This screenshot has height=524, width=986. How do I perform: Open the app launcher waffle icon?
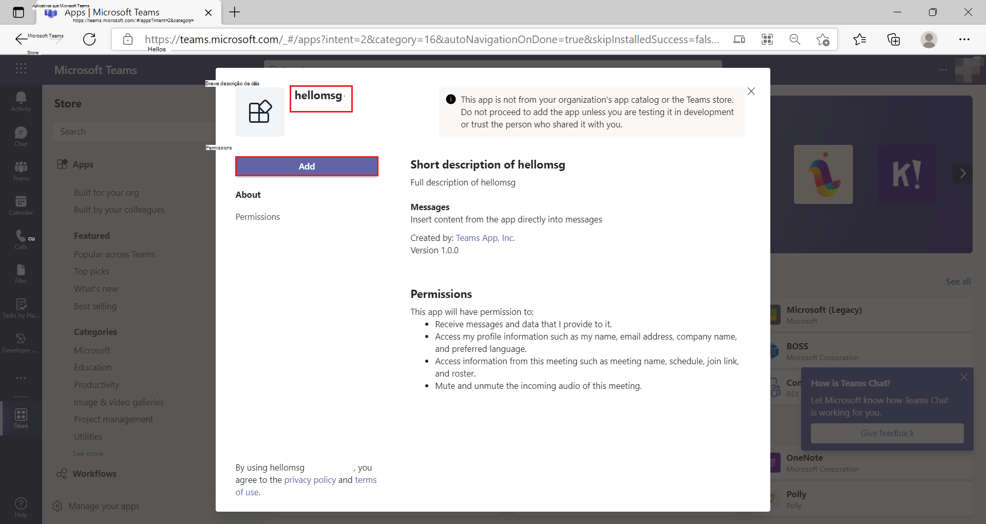pyautogui.click(x=21, y=69)
